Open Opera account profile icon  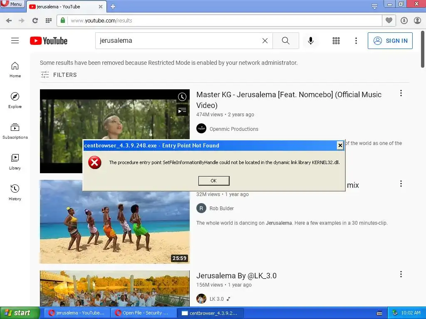tap(417, 21)
